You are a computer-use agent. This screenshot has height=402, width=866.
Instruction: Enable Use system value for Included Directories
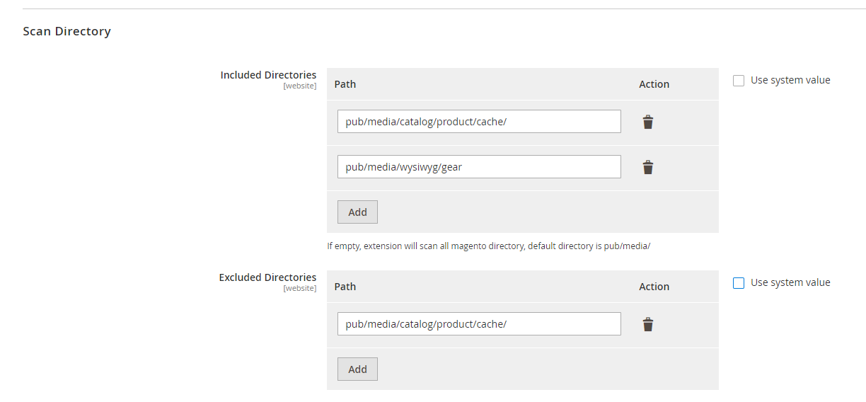coord(739,81)
